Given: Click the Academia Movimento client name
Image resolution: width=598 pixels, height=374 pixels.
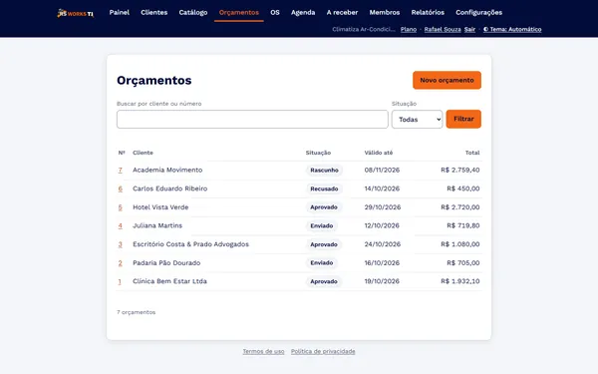Looking at the screenshot, I should pos(167,170).
